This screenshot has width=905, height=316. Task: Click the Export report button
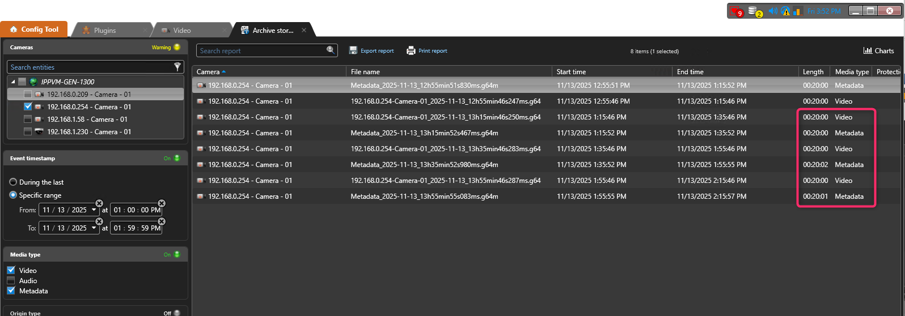(x=371, y=51)
